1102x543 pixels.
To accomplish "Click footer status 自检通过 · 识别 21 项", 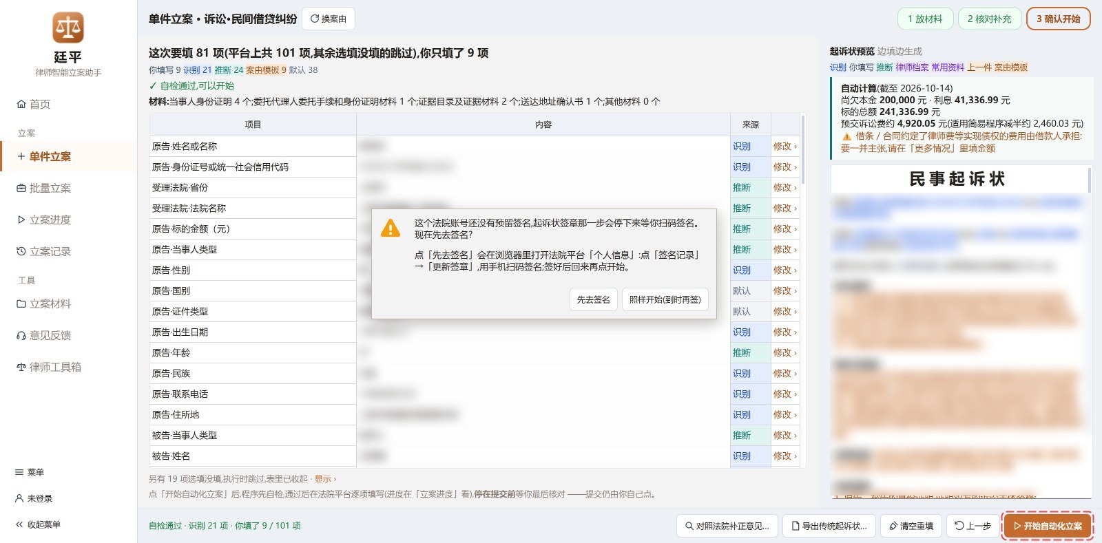I will (225, 526).
